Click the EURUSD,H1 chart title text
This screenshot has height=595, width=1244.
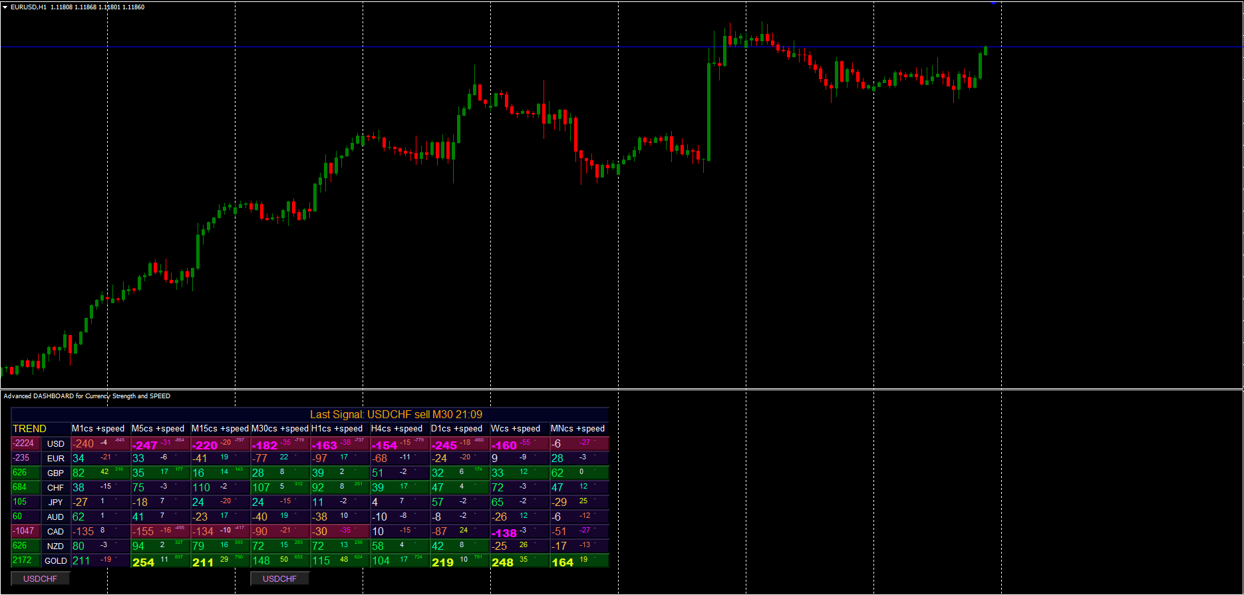coord(77,7)
